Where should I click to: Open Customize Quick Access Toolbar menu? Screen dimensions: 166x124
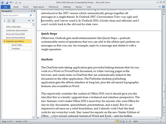20,3
